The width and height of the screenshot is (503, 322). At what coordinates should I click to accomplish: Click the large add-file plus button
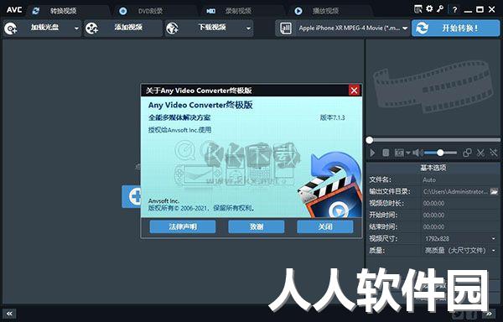[x=132, y=196]
